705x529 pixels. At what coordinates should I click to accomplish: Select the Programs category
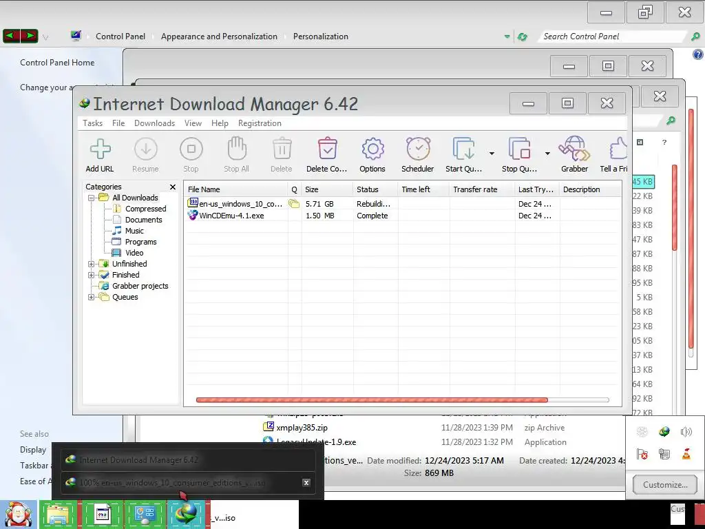(140, 242)
